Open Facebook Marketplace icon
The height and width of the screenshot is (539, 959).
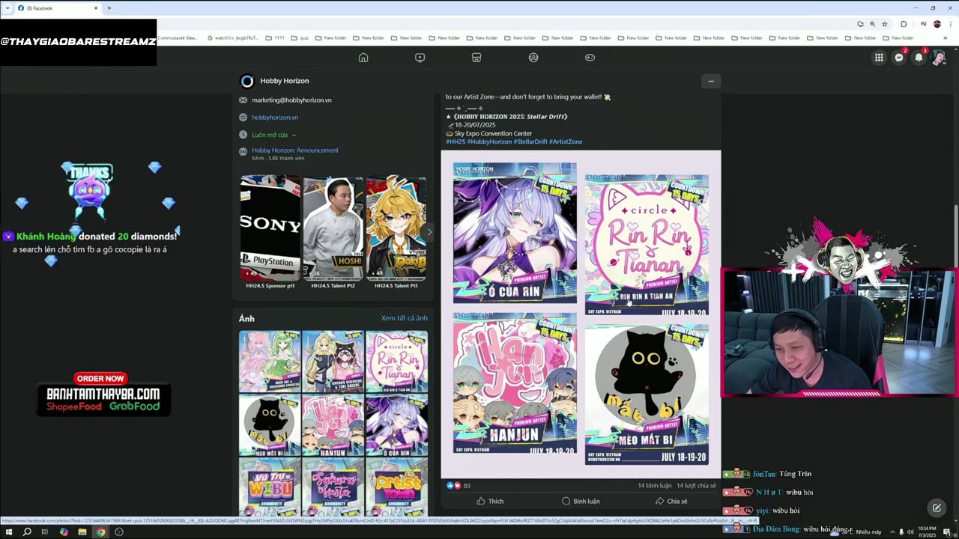coord(476,58)
